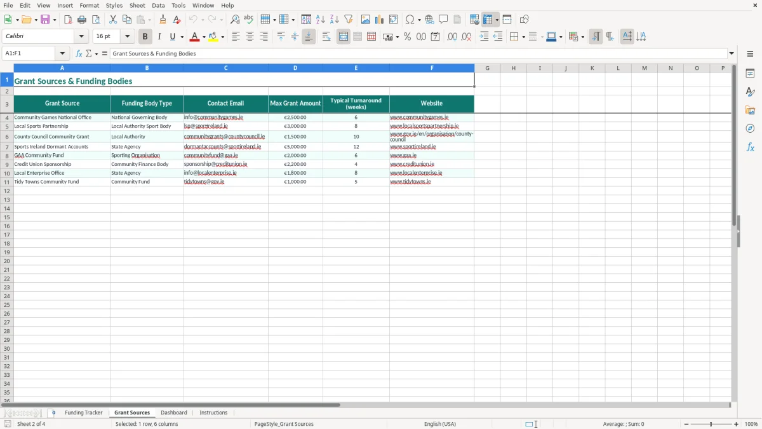Toggle Bold formatting

pyautogui.click(x=145, y=37)
